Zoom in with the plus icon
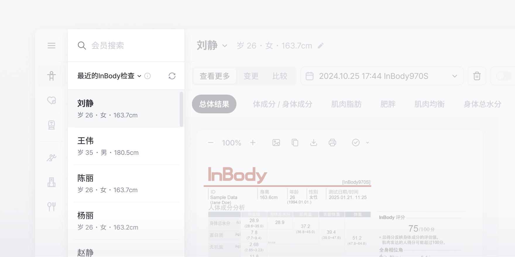 coord(253,143)
